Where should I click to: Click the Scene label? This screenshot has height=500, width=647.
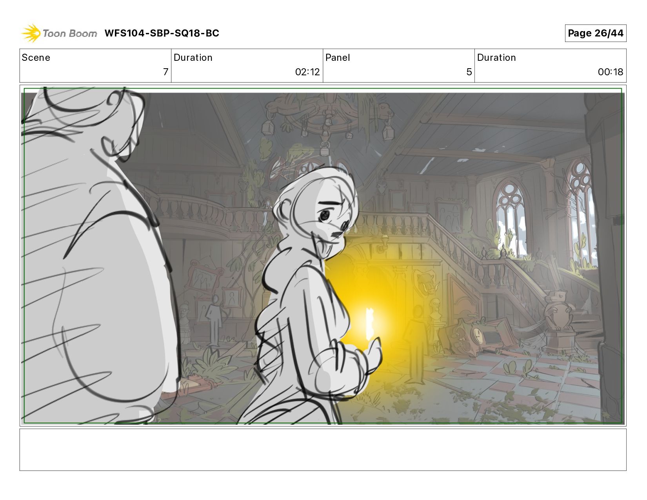click(36, 58)
